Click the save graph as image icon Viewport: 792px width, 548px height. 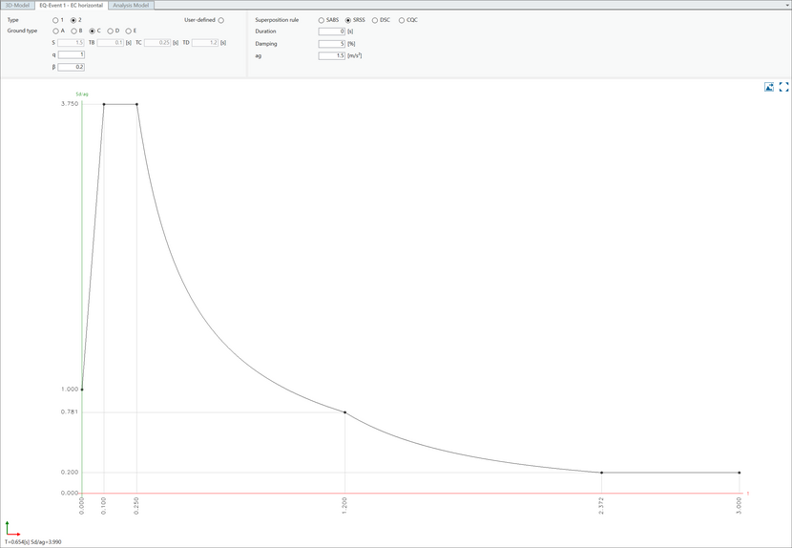click(769, 87)
